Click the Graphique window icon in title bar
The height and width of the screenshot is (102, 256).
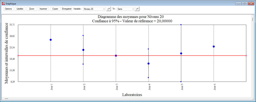click(x=3, y=3)
